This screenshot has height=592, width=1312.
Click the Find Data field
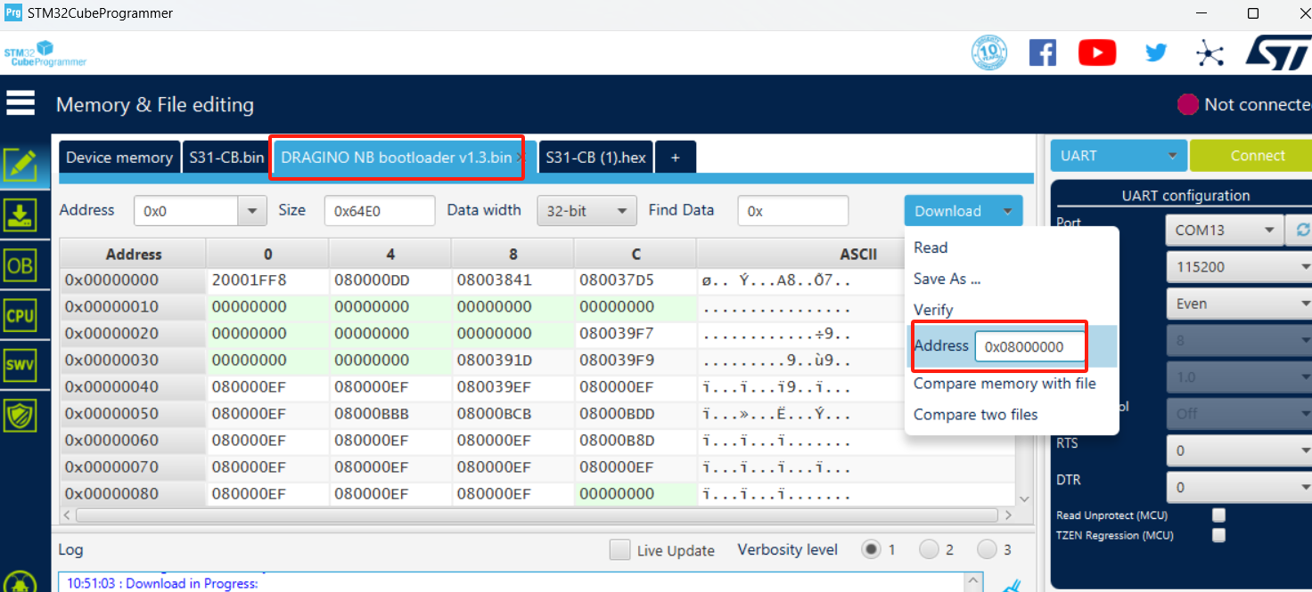pyautogui.click(x=792, y=211)
